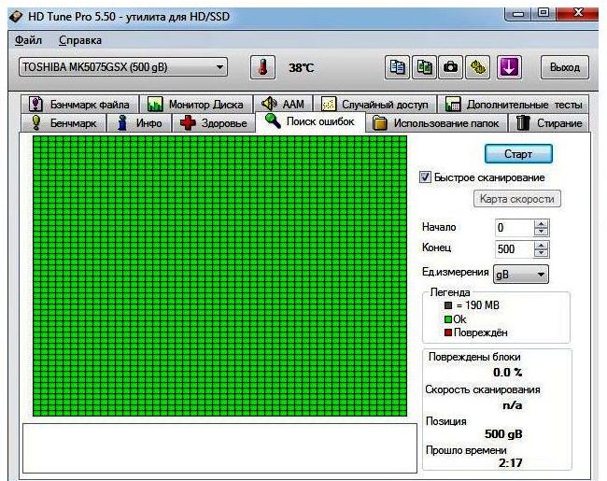
Task: Click the Карта скорости button
Action: point(517,199)
